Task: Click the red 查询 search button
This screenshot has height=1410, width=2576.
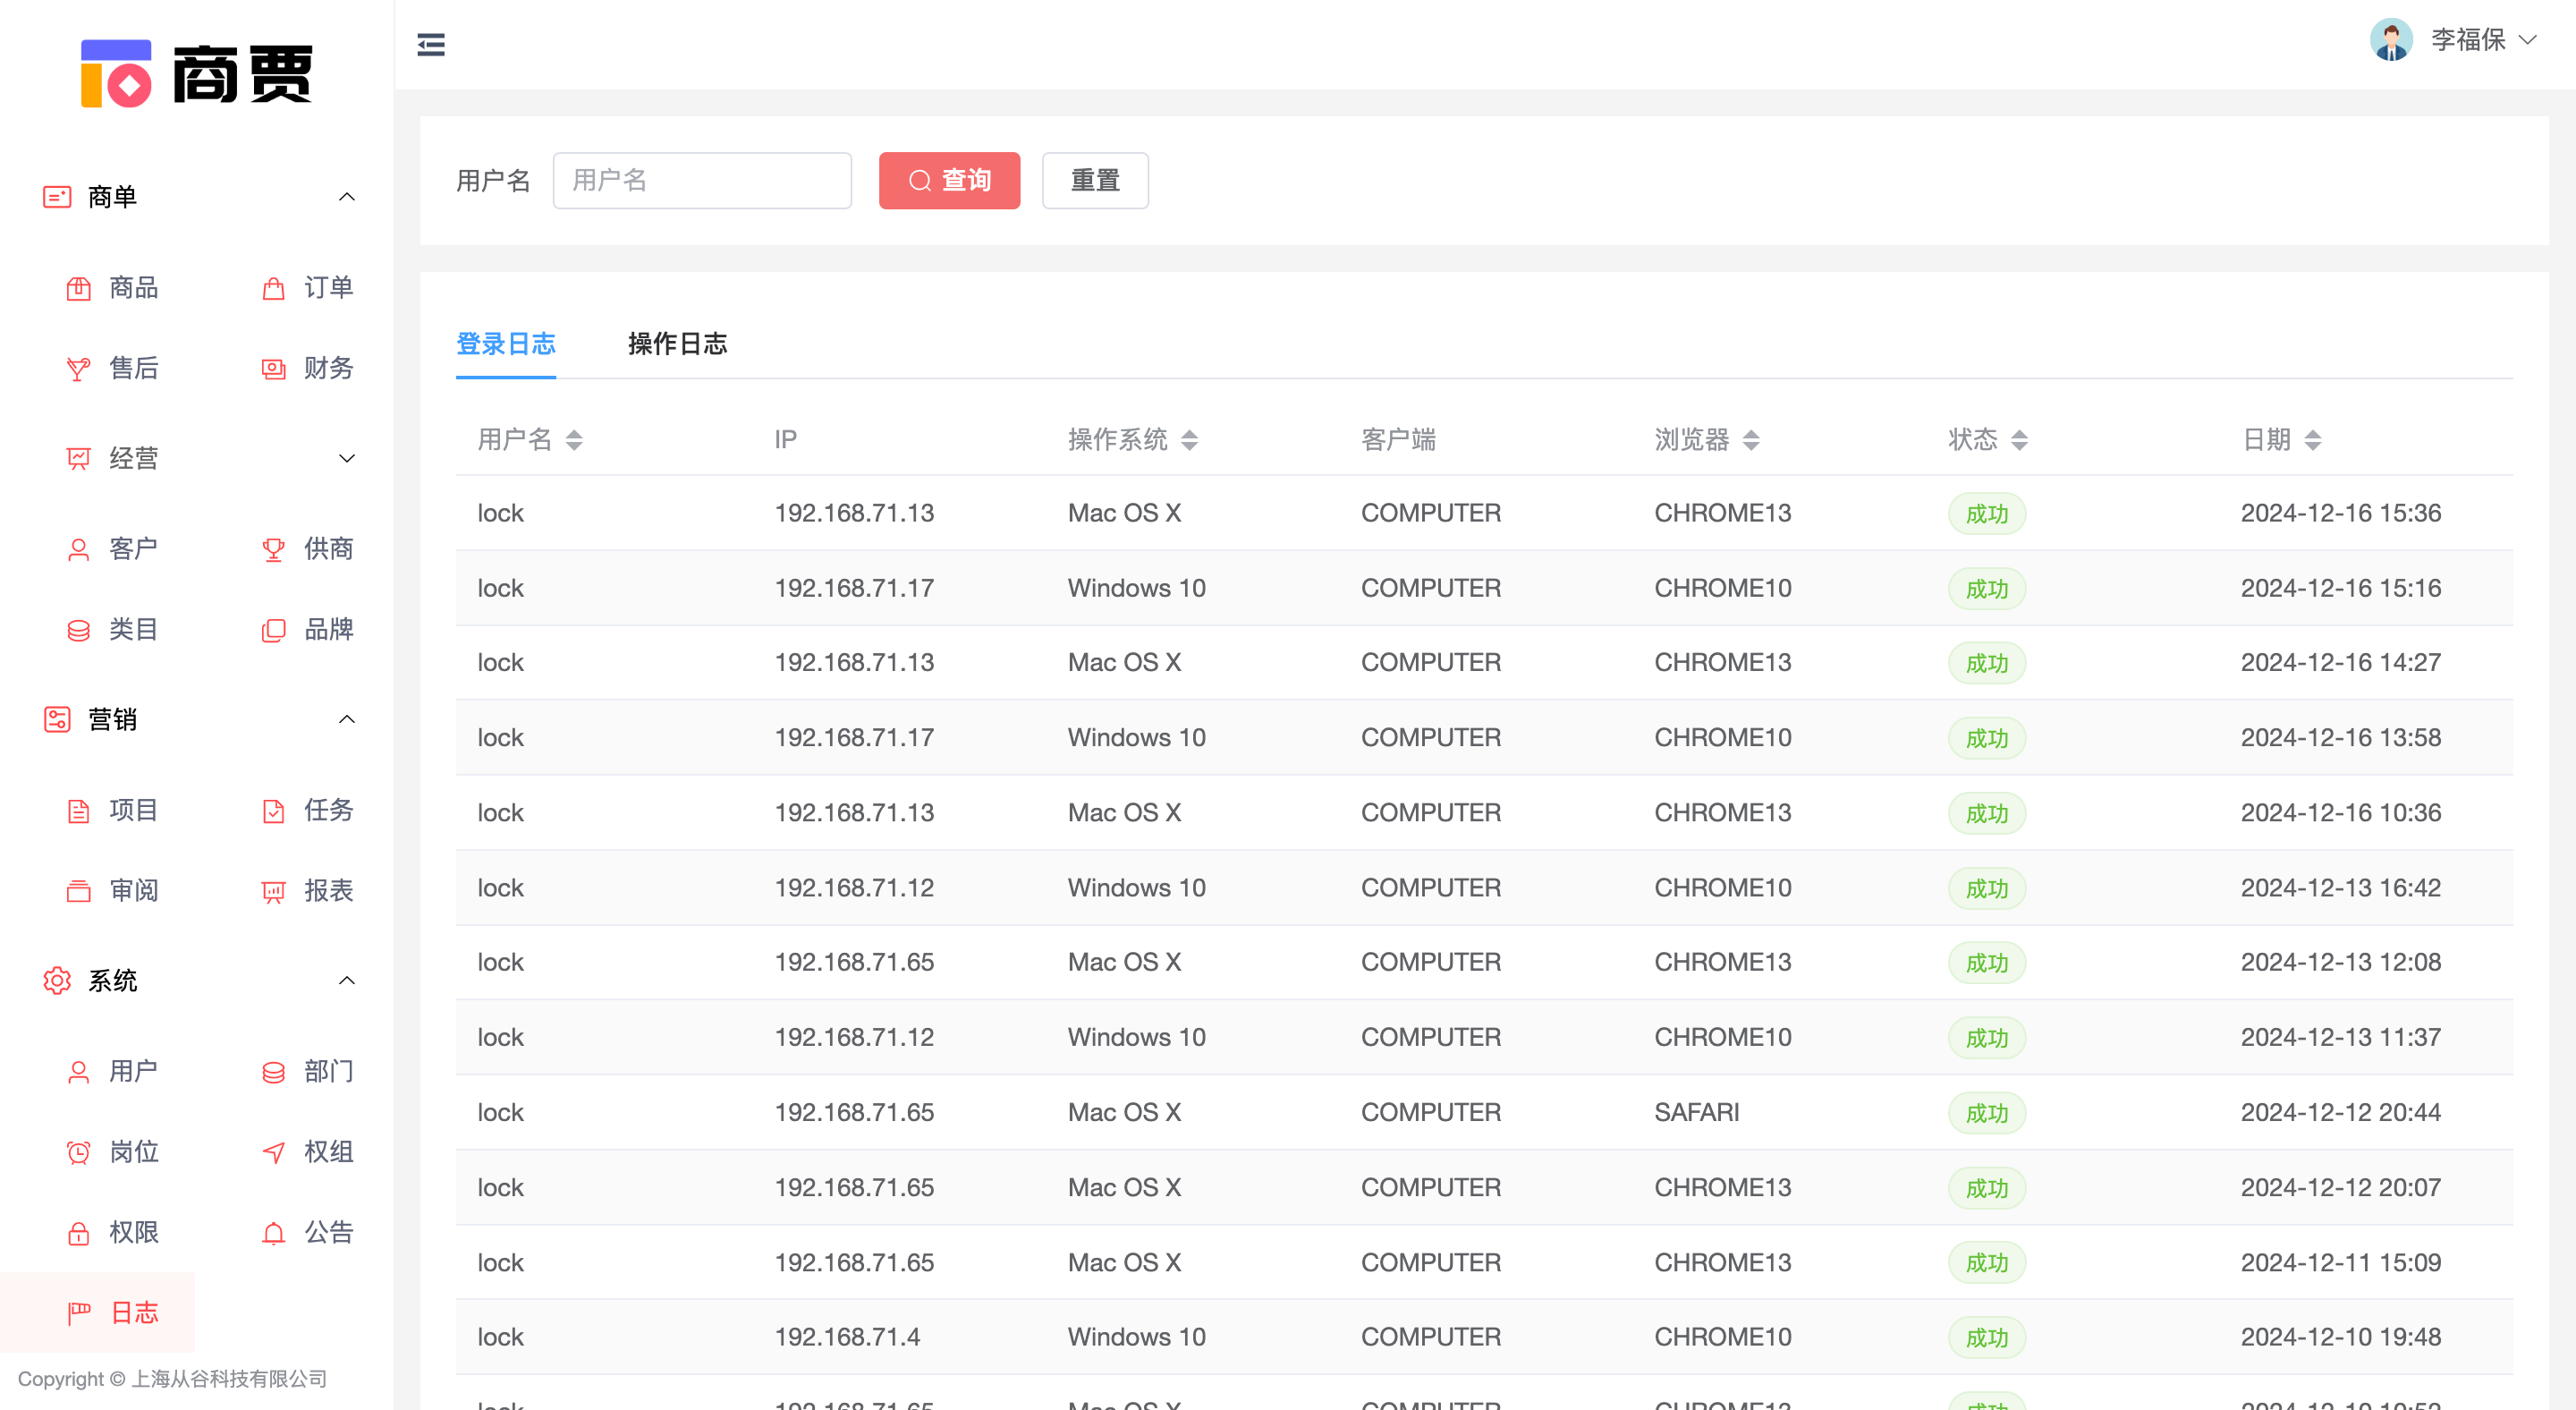Action: coord(948,180)
